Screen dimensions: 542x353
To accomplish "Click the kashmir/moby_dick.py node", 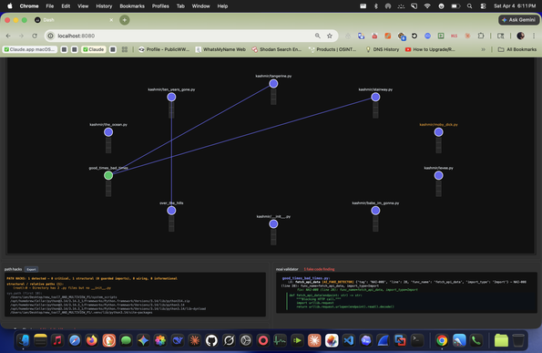I will [x=439, y=132].
